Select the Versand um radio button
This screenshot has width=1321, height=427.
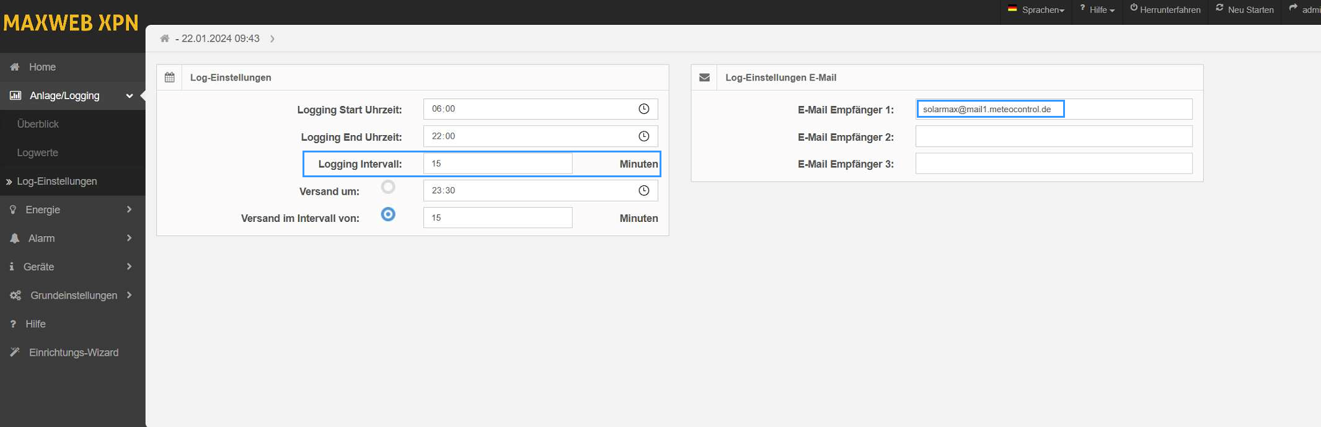(x=388, y=187)
